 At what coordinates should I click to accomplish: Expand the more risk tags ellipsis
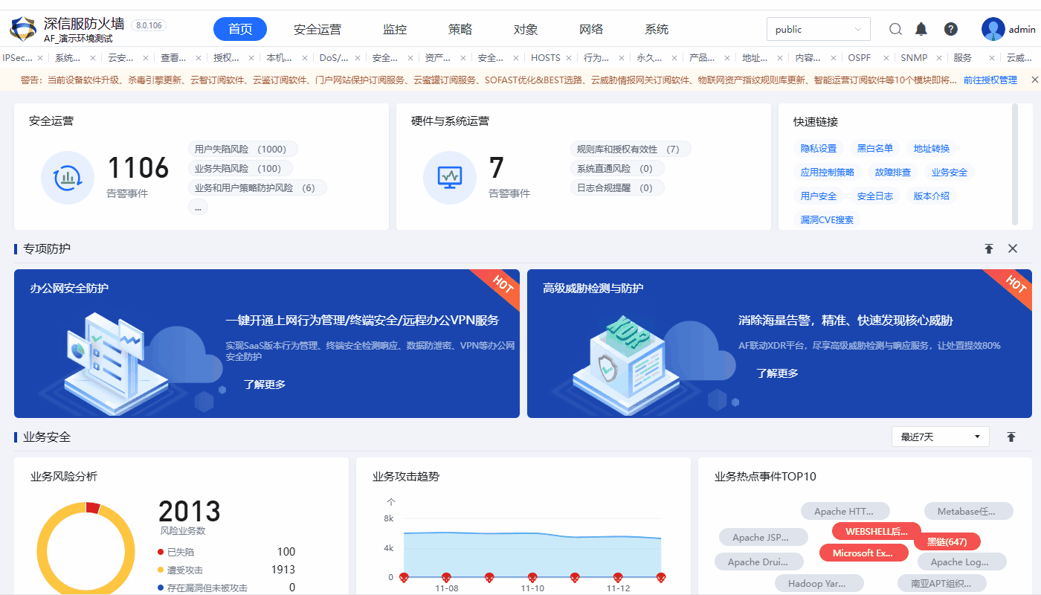click(x=198, y=208)
